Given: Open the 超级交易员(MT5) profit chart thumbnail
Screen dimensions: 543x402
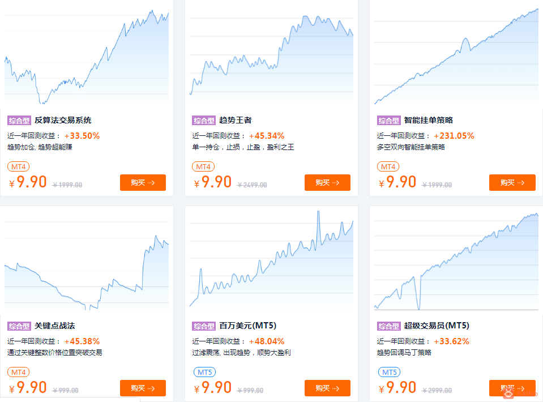Looking at the screenshot, I should pos(456,260).
